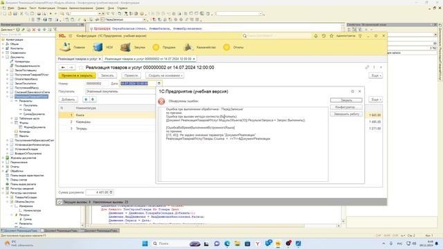Open the НСИ section
The image size is (443, 249).
[103, 47]
